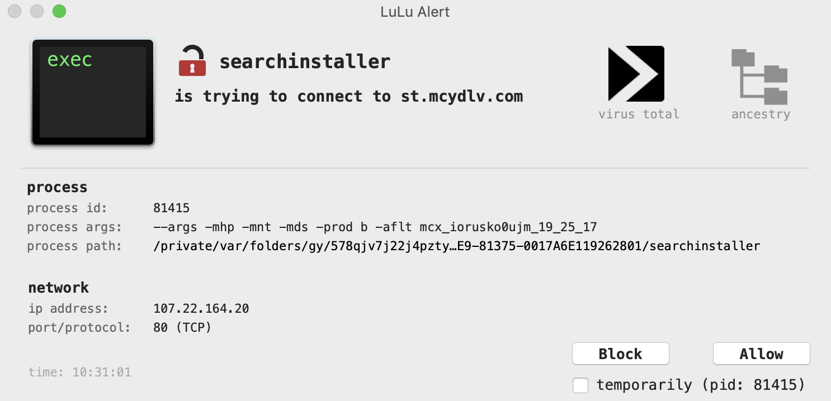This screenshot has height=401, width=831.
Task: Click the red unlocked padlock icon
Action: [192, 60]
